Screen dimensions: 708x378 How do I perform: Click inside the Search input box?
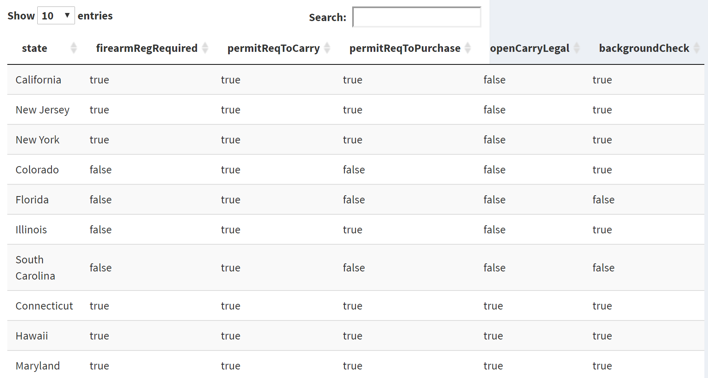[x=417, y=17]
